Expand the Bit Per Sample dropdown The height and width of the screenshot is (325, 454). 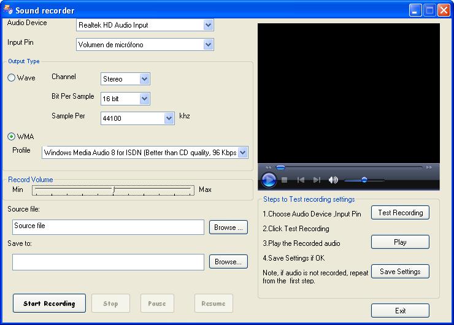coord(144,99)
